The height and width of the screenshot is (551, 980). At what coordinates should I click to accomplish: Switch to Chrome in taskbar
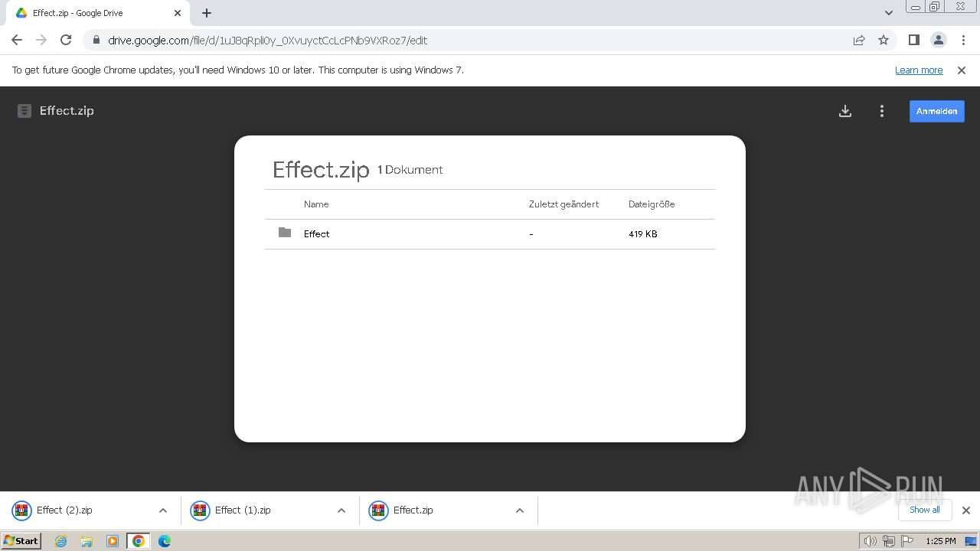coord(139,541)
